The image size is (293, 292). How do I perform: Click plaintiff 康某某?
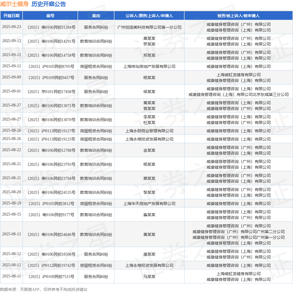click(149, 254)
